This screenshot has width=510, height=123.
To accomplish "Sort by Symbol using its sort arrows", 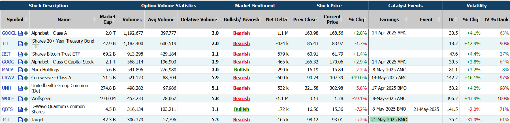I will point(26,19).
